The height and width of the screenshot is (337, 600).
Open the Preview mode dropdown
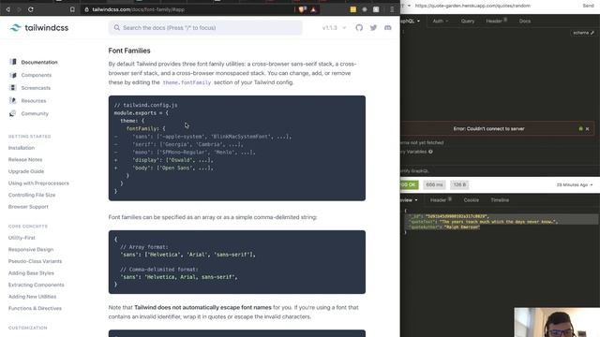(x=409, y=199)
